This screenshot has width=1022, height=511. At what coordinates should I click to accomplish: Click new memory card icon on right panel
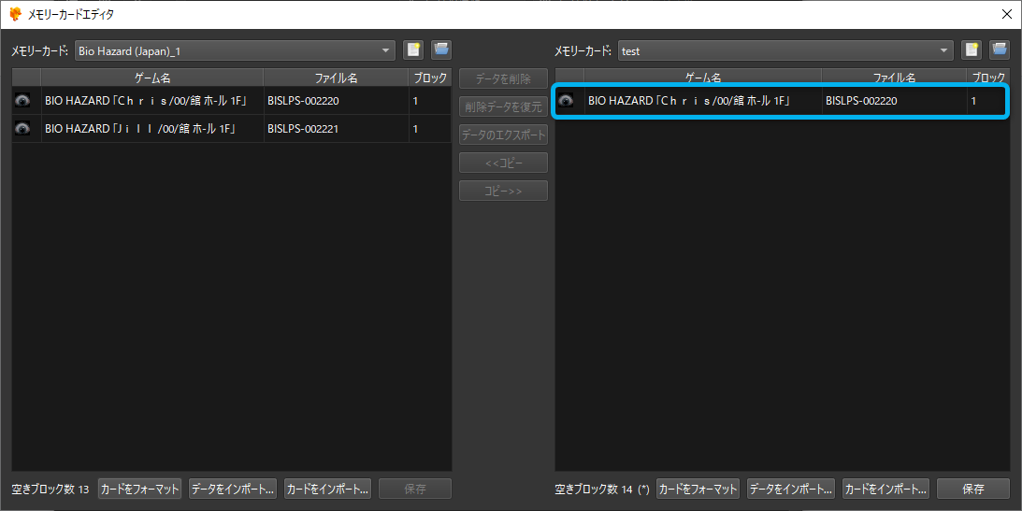pyautogui.click(x=972, y=50)
